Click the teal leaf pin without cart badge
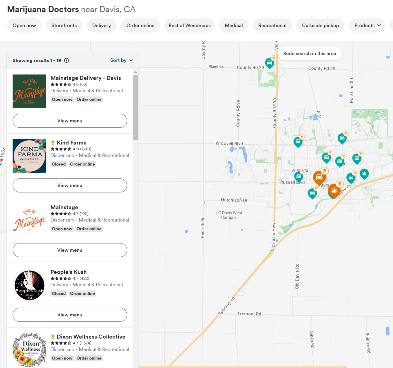The width and height of the screenshot is (393, 368). (364, 174)
